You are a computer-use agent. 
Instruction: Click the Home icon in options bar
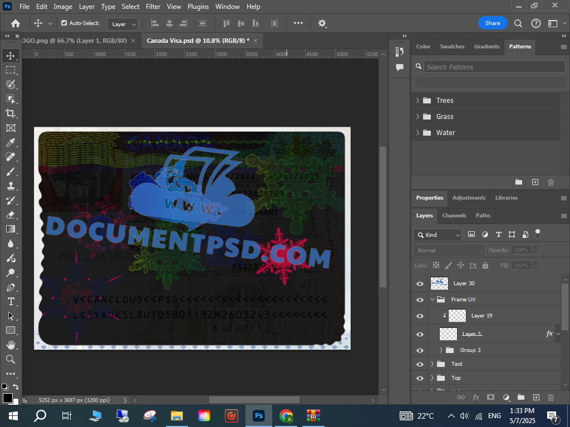pyautogui.click(x=15, y=23)
